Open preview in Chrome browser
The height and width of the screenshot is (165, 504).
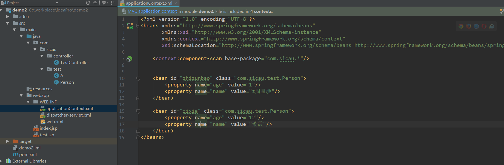point(461,26)
